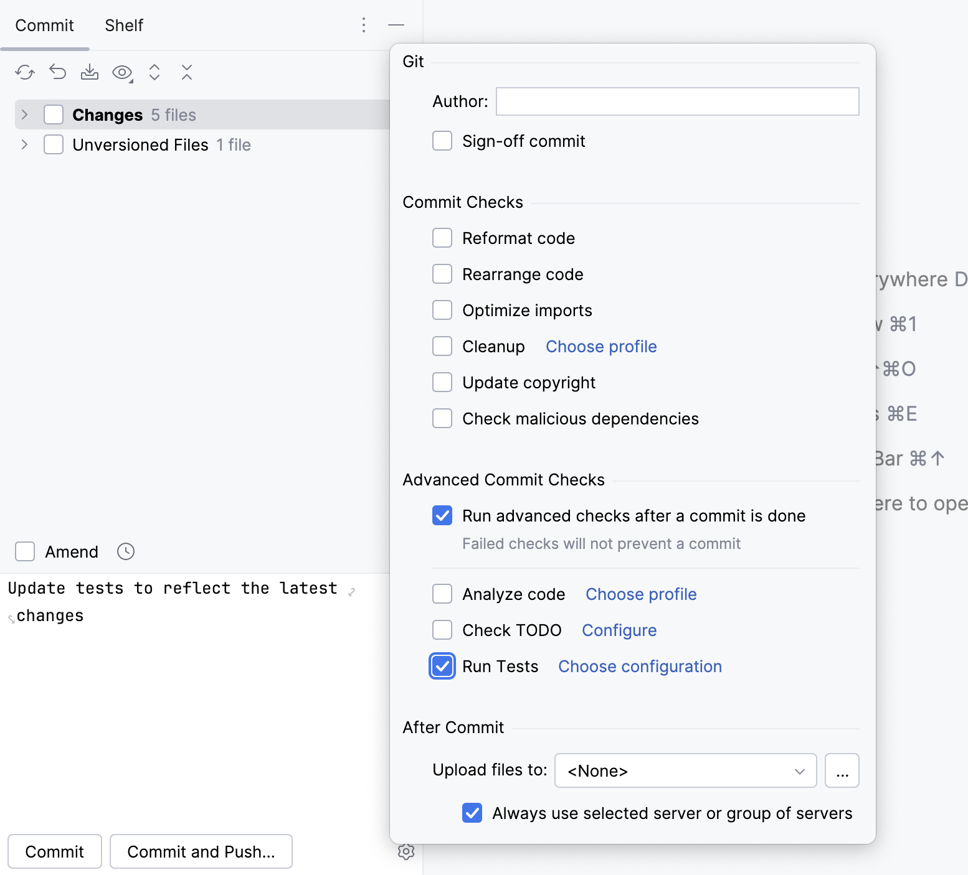Open commit message history via clock icon
The width and height of the screenshot is (968, 875).
125,551
